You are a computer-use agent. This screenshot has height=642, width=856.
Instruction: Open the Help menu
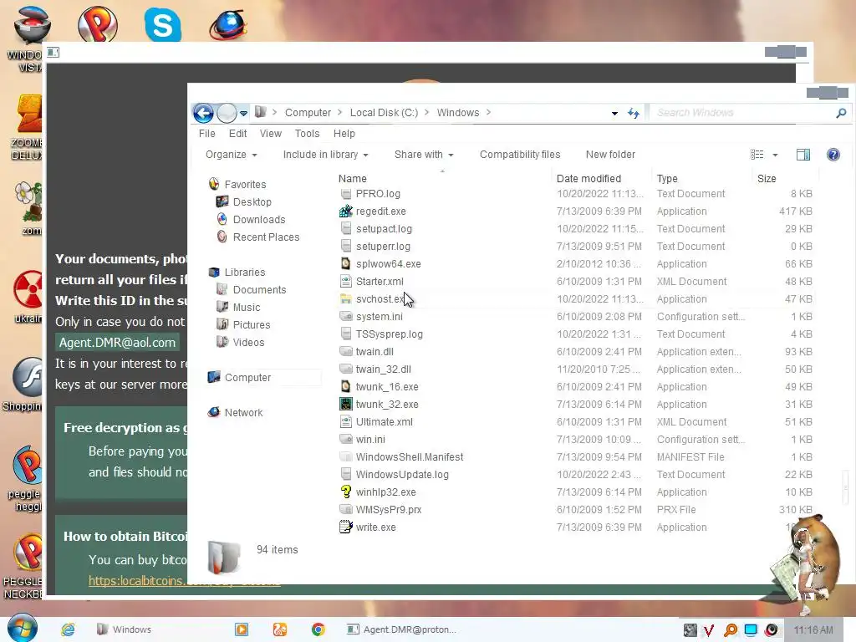point(344,134)
